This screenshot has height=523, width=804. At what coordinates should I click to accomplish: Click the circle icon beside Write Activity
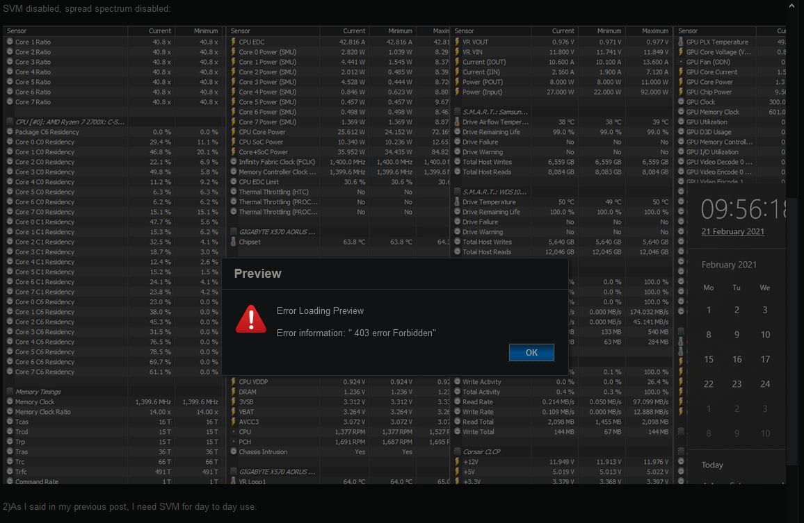(x=457, y=381)
